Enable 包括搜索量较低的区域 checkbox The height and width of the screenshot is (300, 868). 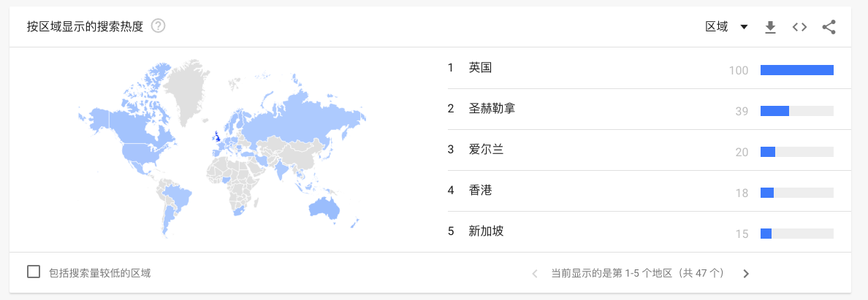coord(34,272)
